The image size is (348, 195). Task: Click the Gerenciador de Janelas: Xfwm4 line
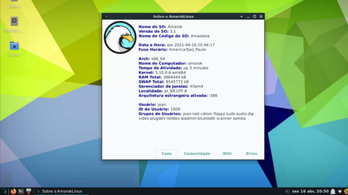click(171, 86)
